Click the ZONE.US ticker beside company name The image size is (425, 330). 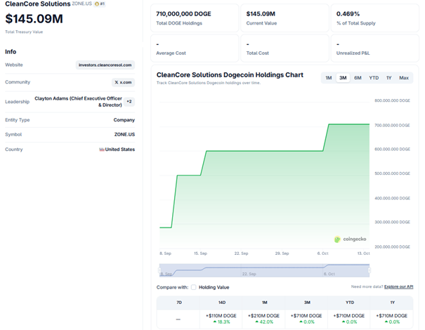[x=82, y=4]
